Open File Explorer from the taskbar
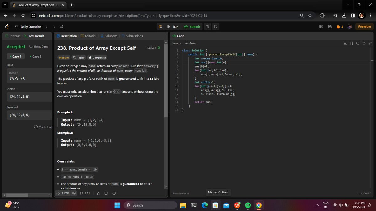 point(184,205)
